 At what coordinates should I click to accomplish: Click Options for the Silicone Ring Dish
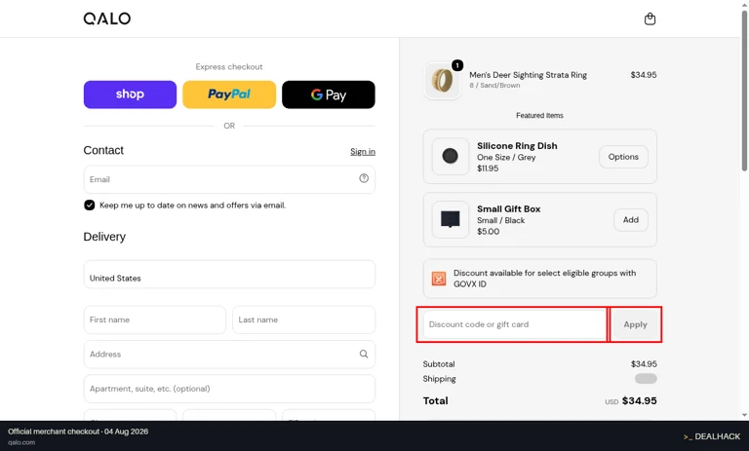623,157
